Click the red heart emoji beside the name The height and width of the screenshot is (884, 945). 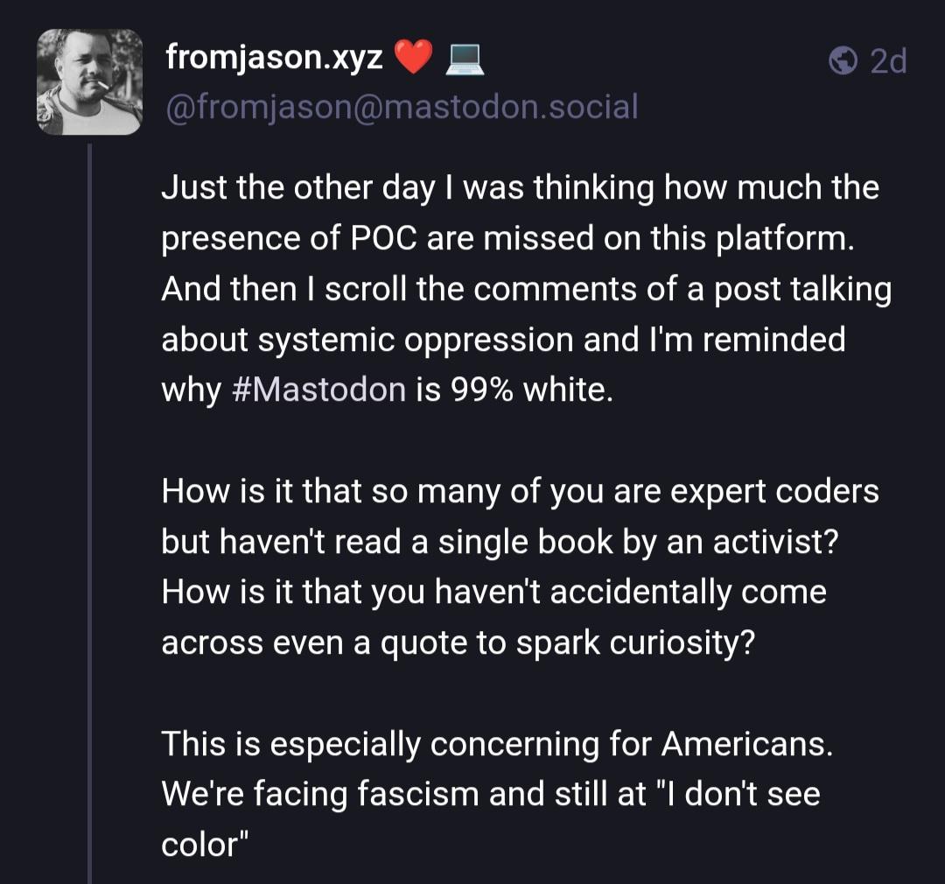coord(414,59)
